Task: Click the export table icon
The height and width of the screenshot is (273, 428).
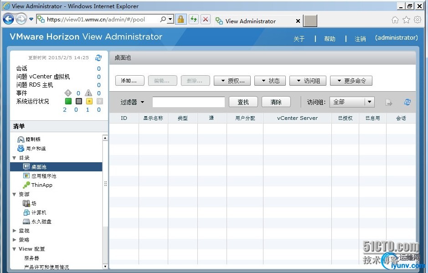Action: [389, 103]
